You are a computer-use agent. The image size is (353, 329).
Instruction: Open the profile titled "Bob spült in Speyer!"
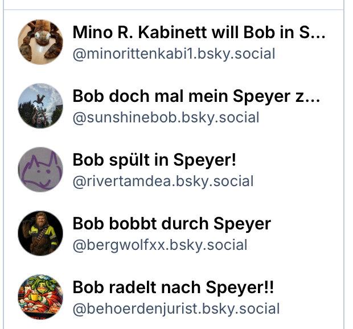[154, 160]
